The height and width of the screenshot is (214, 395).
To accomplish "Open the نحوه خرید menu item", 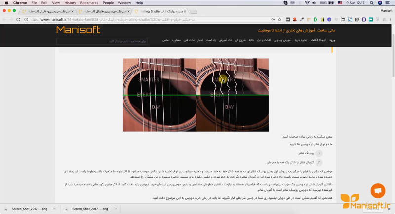I will [x=301, y=40].
